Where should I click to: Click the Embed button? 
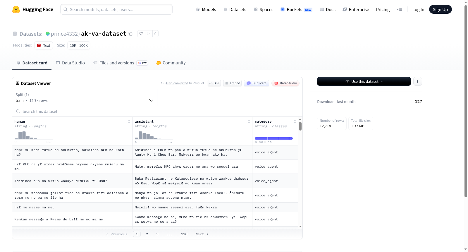(232, 83)
